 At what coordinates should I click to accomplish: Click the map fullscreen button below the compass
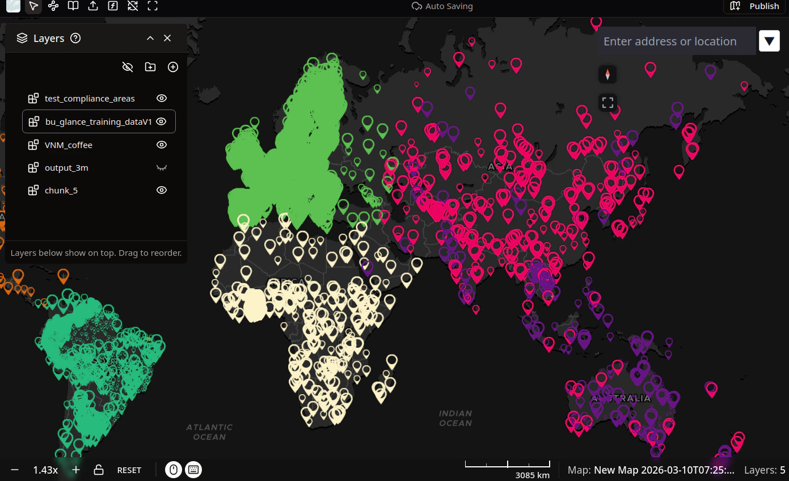tap(607, 103)
